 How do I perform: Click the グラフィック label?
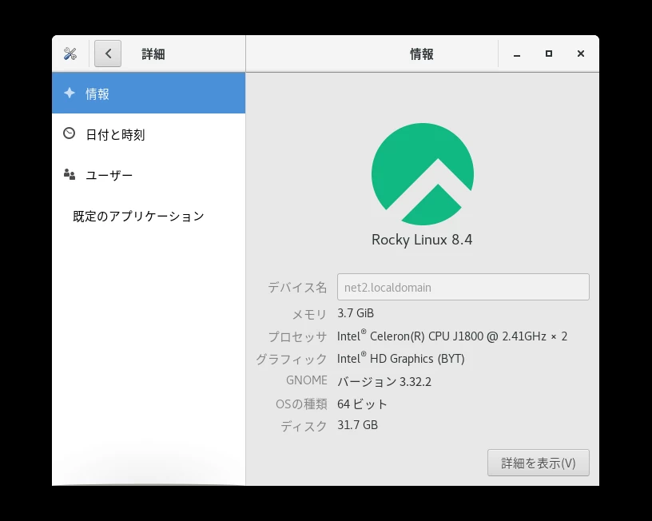[x=292, y=359]
